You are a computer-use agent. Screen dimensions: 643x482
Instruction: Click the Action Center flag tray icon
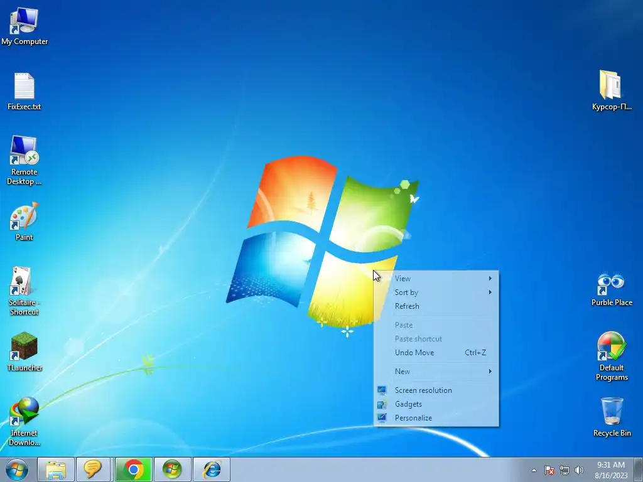(x=549, y=470)
